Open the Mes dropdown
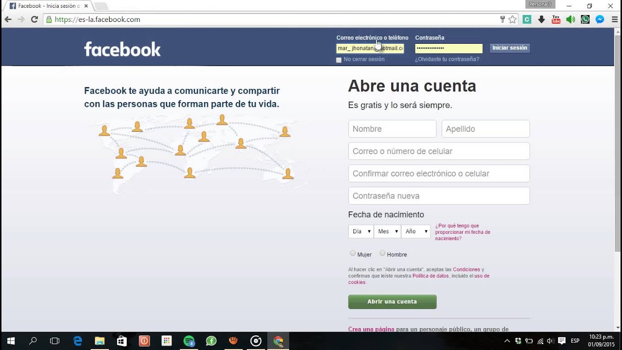This screenshot has height=350, width=622. 387,231
